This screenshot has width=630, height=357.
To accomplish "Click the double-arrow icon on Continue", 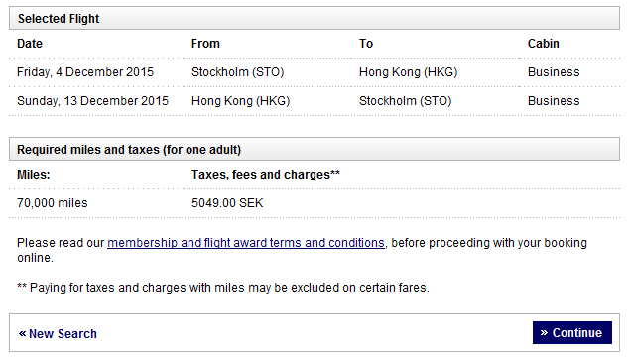I will (544, 332).
